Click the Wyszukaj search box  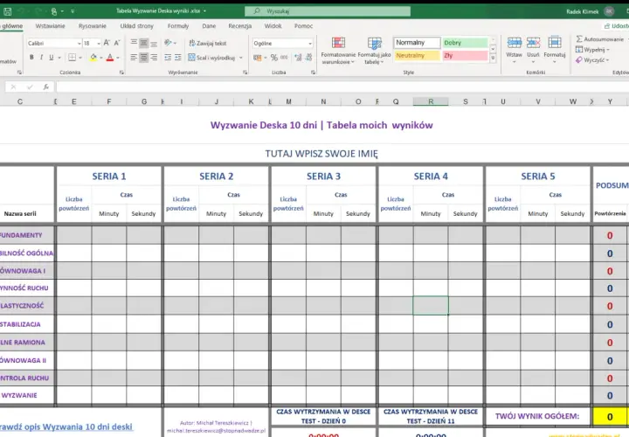[x=328, y=11]
